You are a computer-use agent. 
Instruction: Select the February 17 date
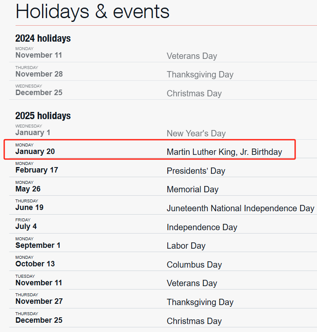(37, 170)
